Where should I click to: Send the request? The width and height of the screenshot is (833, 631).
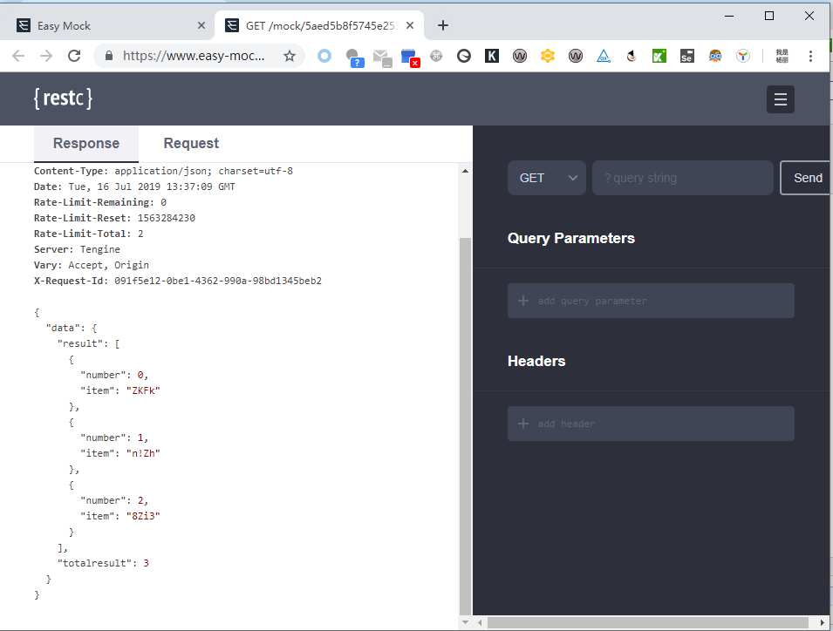[807, 178]
